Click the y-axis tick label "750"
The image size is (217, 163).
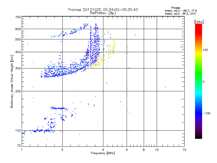click(18, 17)
